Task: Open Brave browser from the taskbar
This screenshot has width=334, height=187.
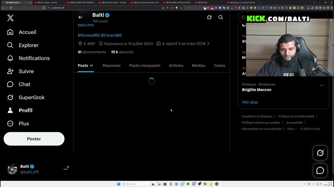Action: [x=171, y=184]
